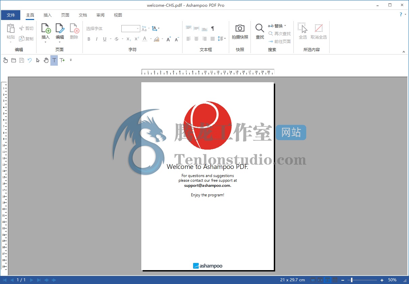The image size is (409, 284).
Task: Open dropdown arrow below 编辑 page button
Action: coord(60,42)
